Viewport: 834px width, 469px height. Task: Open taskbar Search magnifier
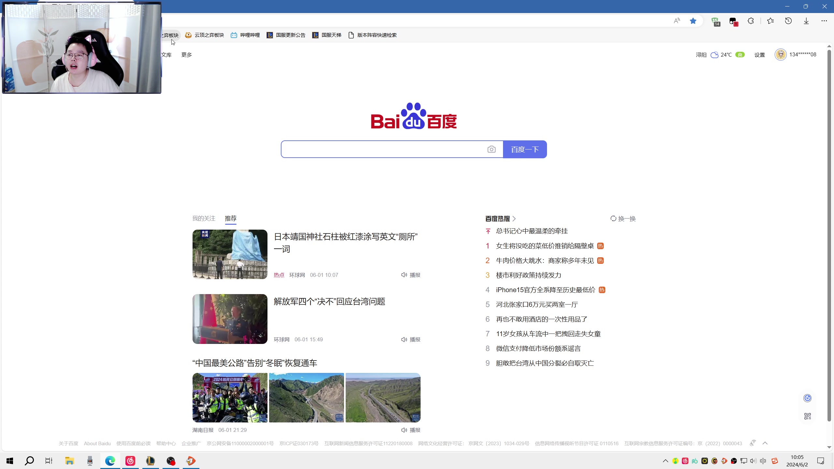tap(29, 461)
